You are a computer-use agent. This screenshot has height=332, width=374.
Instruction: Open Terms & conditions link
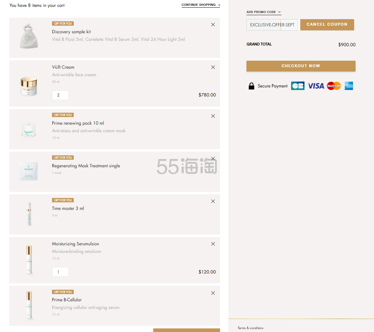(250, 328)
